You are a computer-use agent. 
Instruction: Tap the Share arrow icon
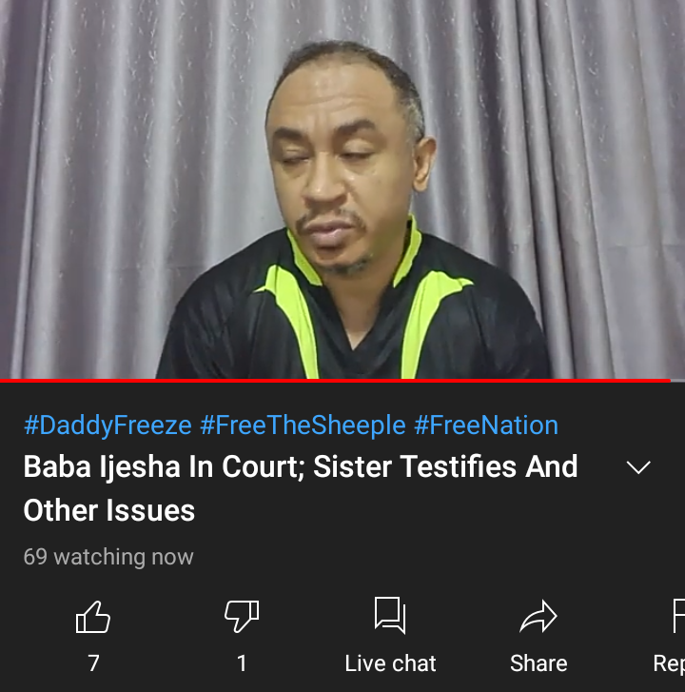tap(538, 617)
